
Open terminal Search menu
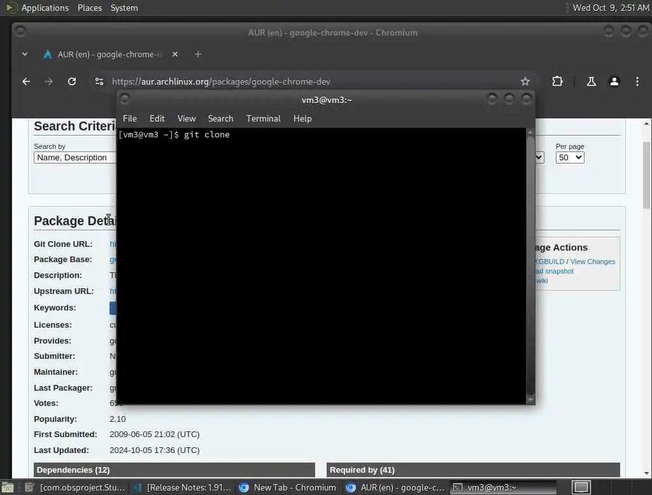tap(220, 118)
